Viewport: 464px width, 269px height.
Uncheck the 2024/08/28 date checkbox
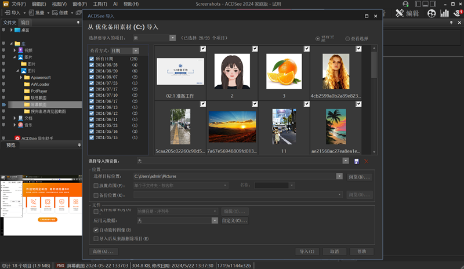92,65
